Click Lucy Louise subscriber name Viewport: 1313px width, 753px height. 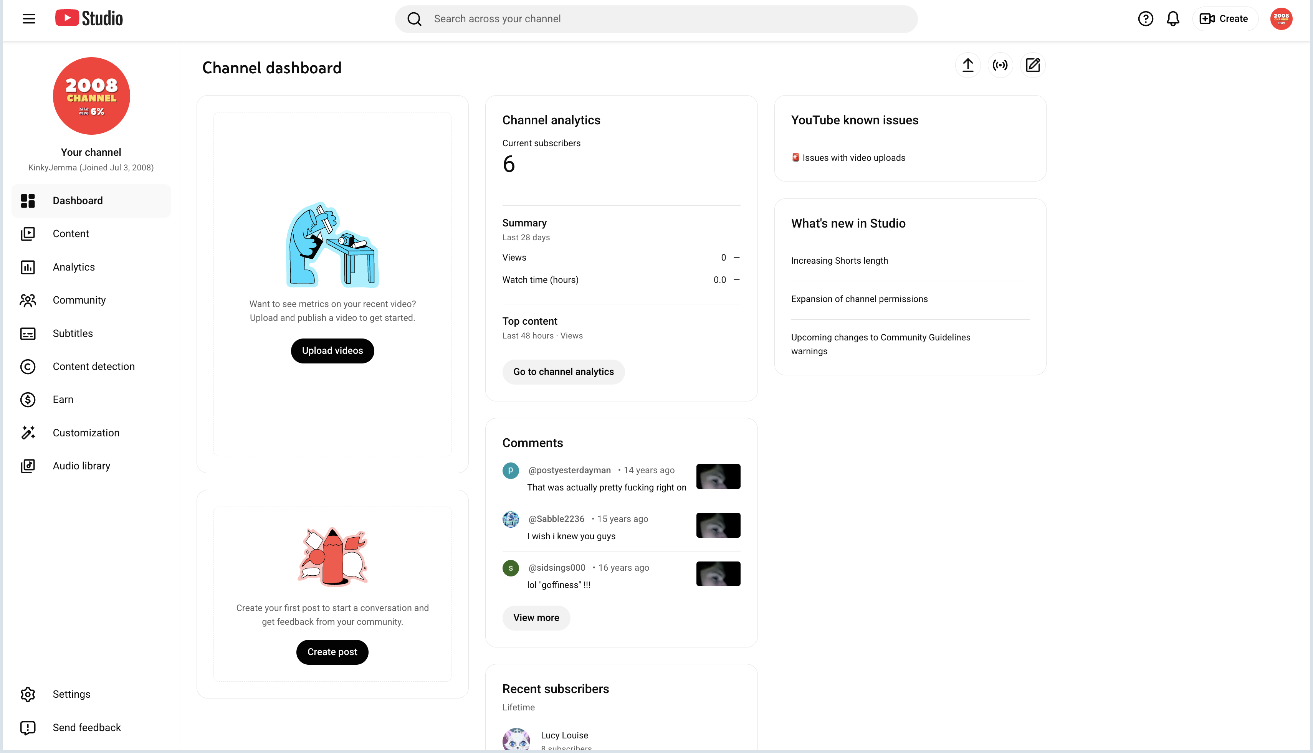pyautogui.click(x=564, y=735)
